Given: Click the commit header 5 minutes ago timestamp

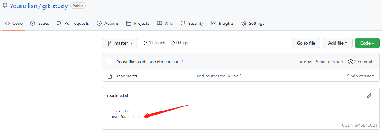Looking at the screenshot, I should tap(330, 62).
